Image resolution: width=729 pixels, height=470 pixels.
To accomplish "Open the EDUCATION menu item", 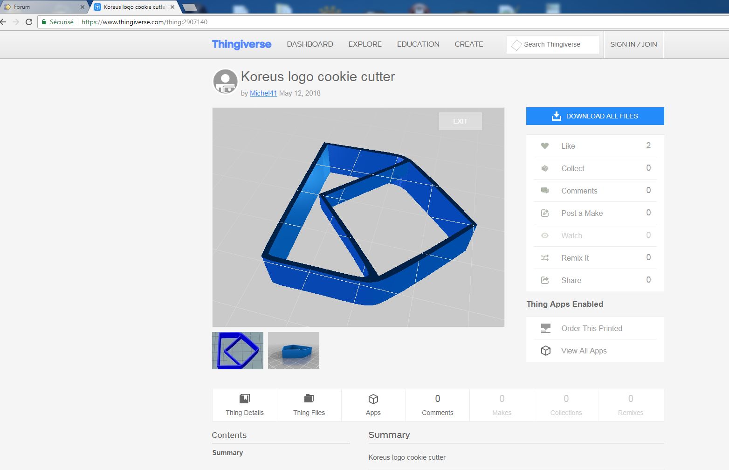I will coord(418,44).
